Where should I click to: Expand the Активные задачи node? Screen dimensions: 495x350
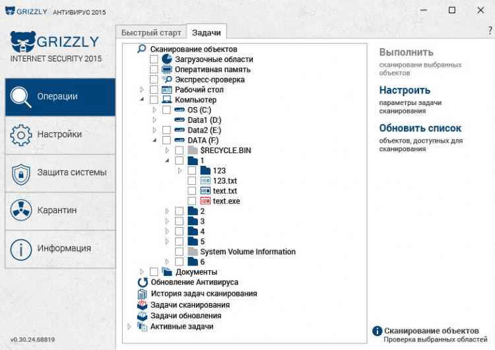click(x=129, y=326)
